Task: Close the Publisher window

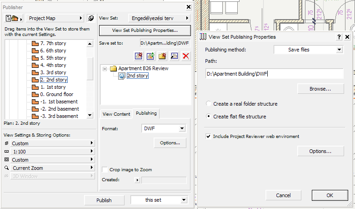Action: 189,7
